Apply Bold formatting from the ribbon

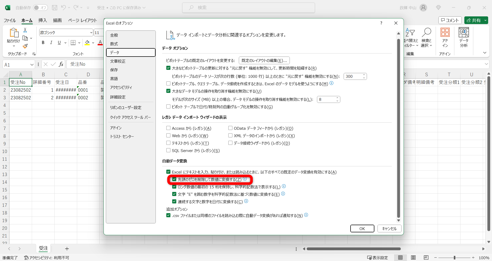point(43,42)
